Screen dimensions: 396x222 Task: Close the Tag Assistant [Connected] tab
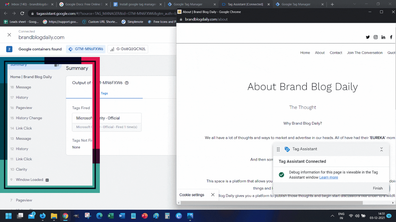point(269,4)
